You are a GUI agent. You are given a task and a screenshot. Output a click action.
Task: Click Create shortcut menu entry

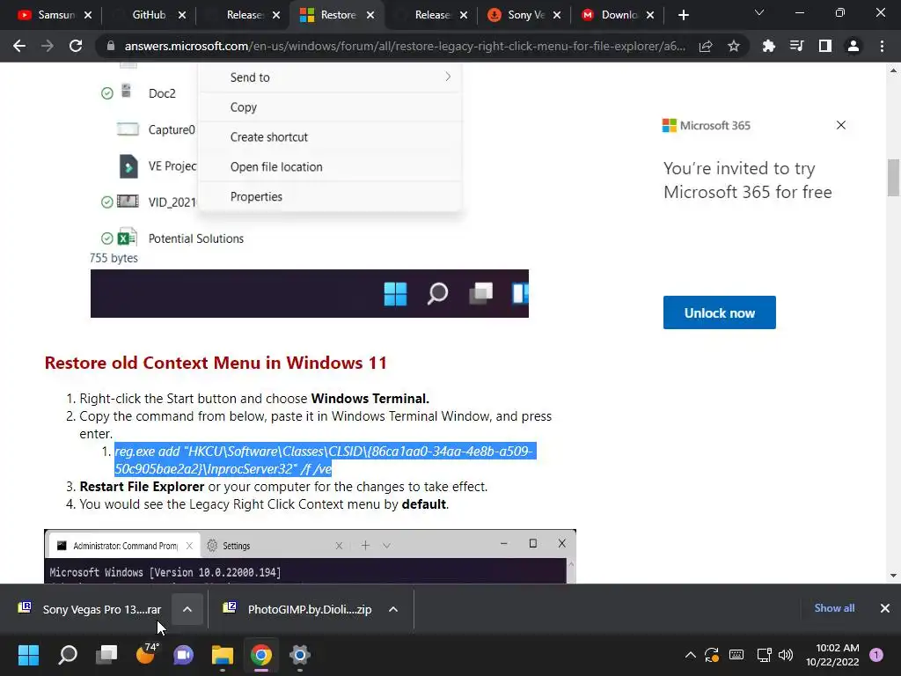click(269, 136)
